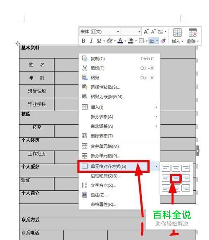Select 题注(Z)... menu entry

coord(120,195)
